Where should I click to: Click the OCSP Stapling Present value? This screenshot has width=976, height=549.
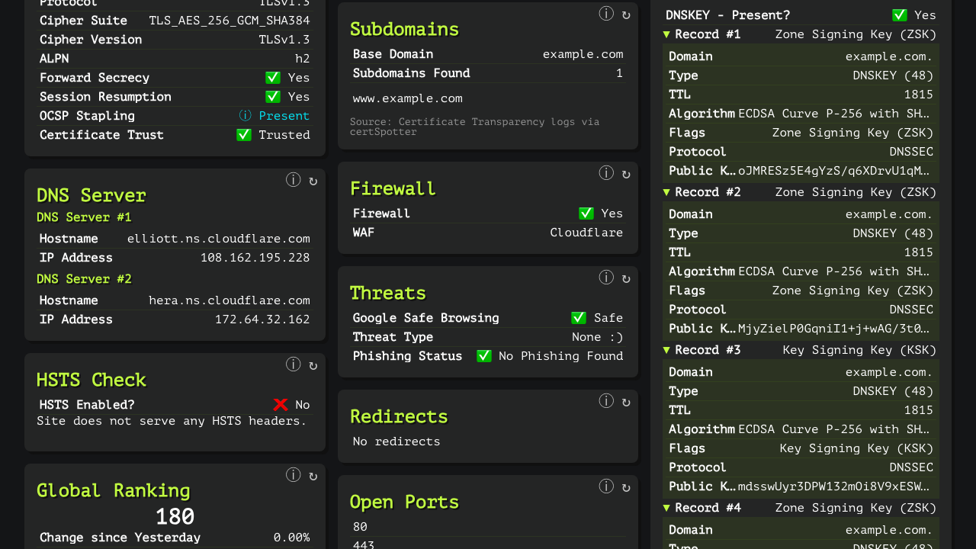(284, 116)
